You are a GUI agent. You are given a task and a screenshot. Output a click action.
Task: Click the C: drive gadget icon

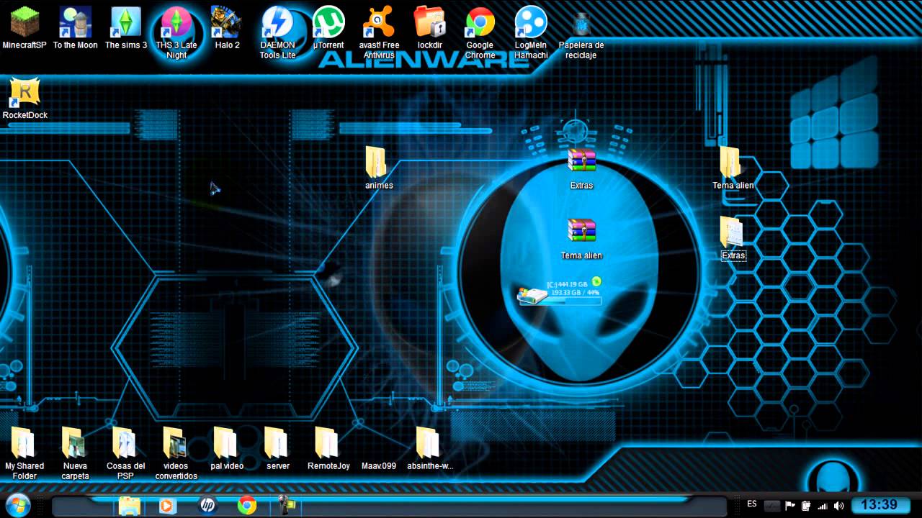point(532,294)
